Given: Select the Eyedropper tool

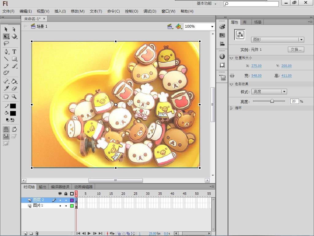Looking at the screenshot, I should pyautogui.click(x=6, y=88).
